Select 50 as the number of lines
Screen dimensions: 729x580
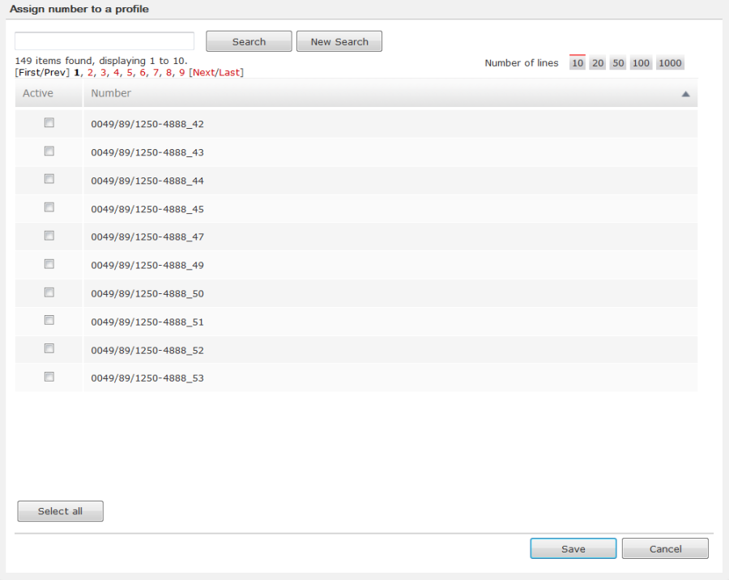[x=617, y=62]
